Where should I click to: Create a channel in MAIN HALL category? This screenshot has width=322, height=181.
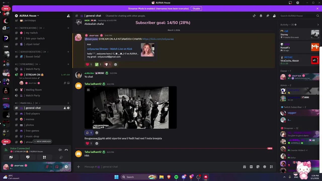click(x=68, y=103)
